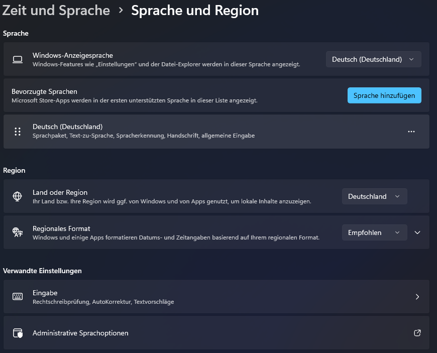Image resolution: width=437 pixels, height=353 pixels.
Task: Open the Empfohlen regional format dropdown
Action: pyautogui.click(x=374, y=232)
